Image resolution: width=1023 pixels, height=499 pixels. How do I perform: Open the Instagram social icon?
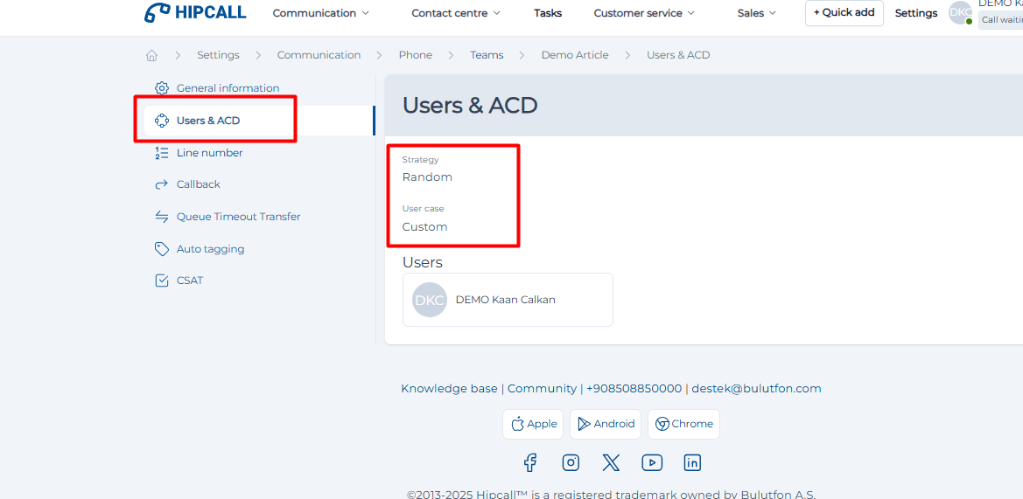point(571,462)
